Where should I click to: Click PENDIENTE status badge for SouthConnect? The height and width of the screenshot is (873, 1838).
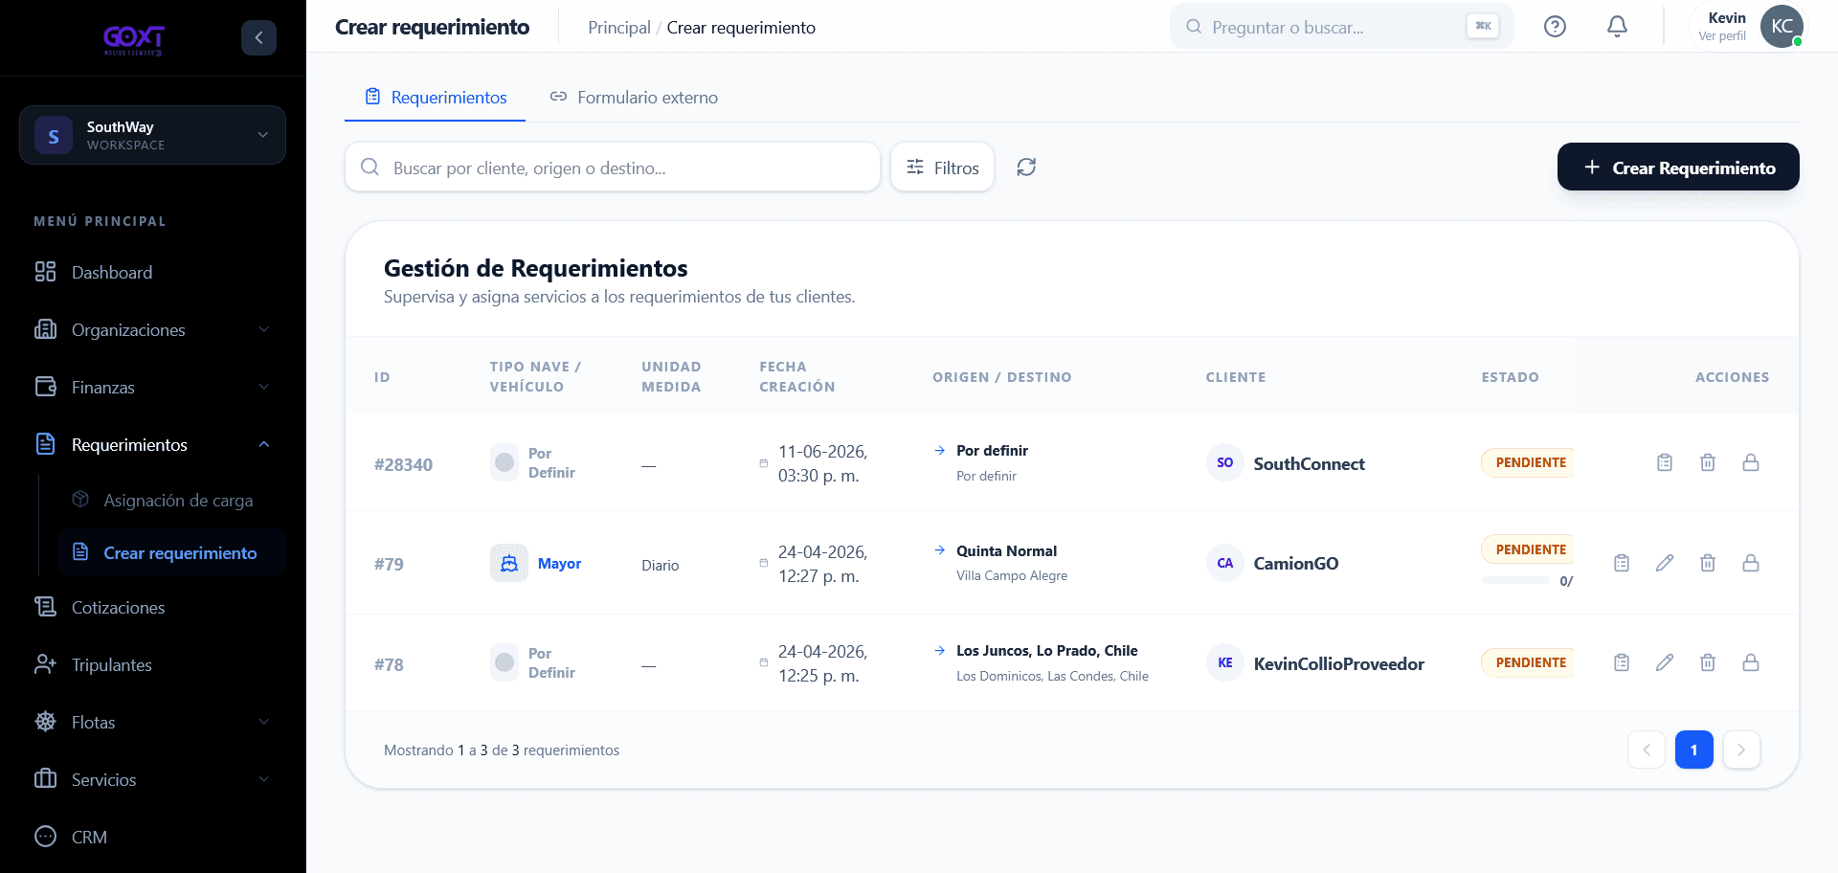pyautogui.click(x=1529, y=462)
